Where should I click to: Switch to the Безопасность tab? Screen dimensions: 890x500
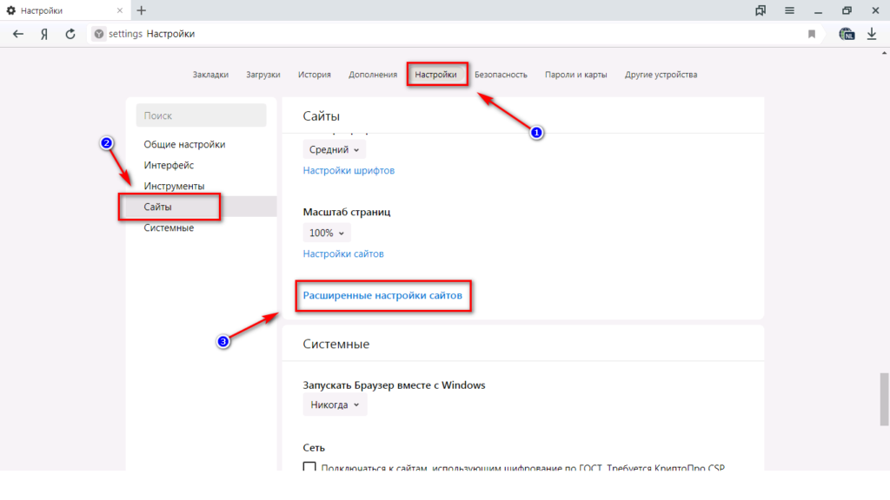pyautogui.click(x=501, y=75)
